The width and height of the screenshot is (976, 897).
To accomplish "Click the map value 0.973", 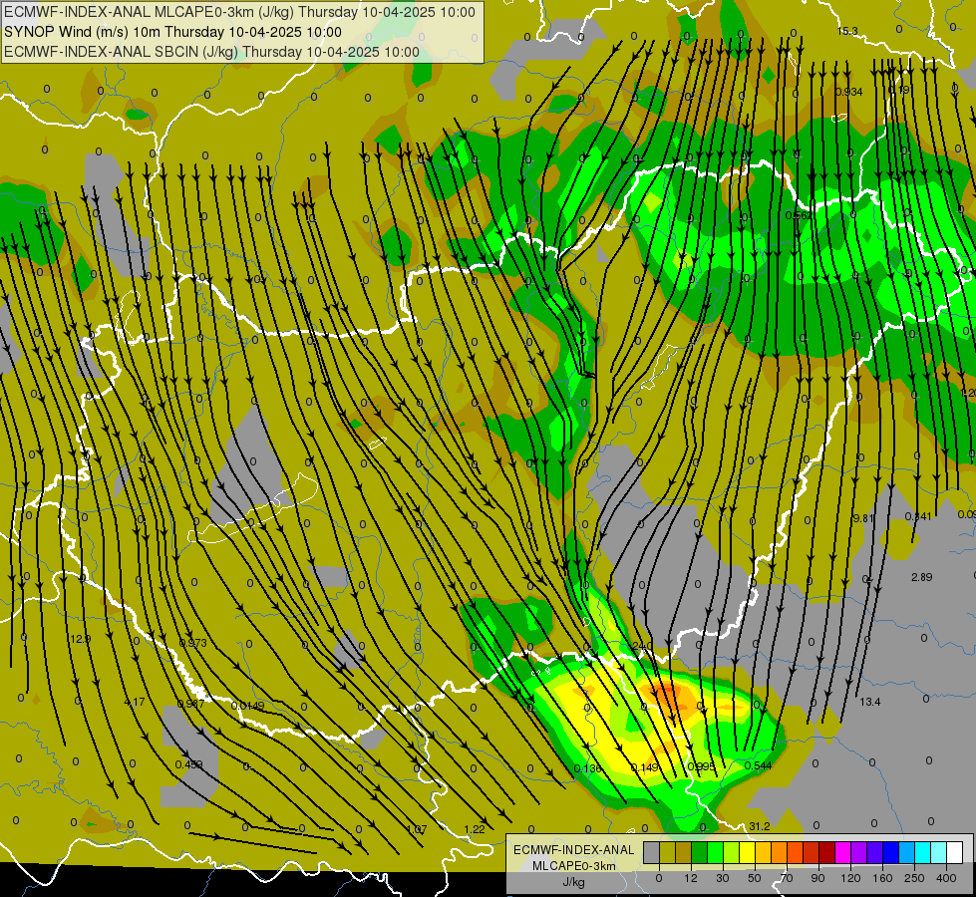I will [192, 643].
